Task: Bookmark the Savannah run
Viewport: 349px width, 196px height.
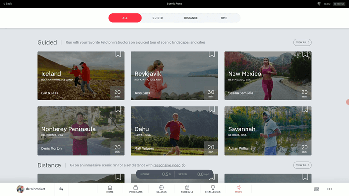Action: pyautogui.click(x=305, y=109)
